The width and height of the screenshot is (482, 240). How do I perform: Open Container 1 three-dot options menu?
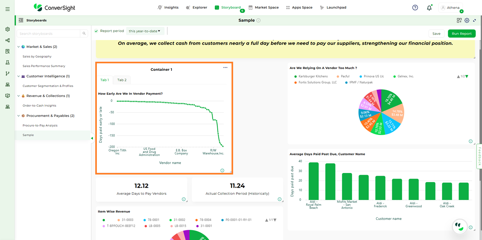(x=225, y=68)
